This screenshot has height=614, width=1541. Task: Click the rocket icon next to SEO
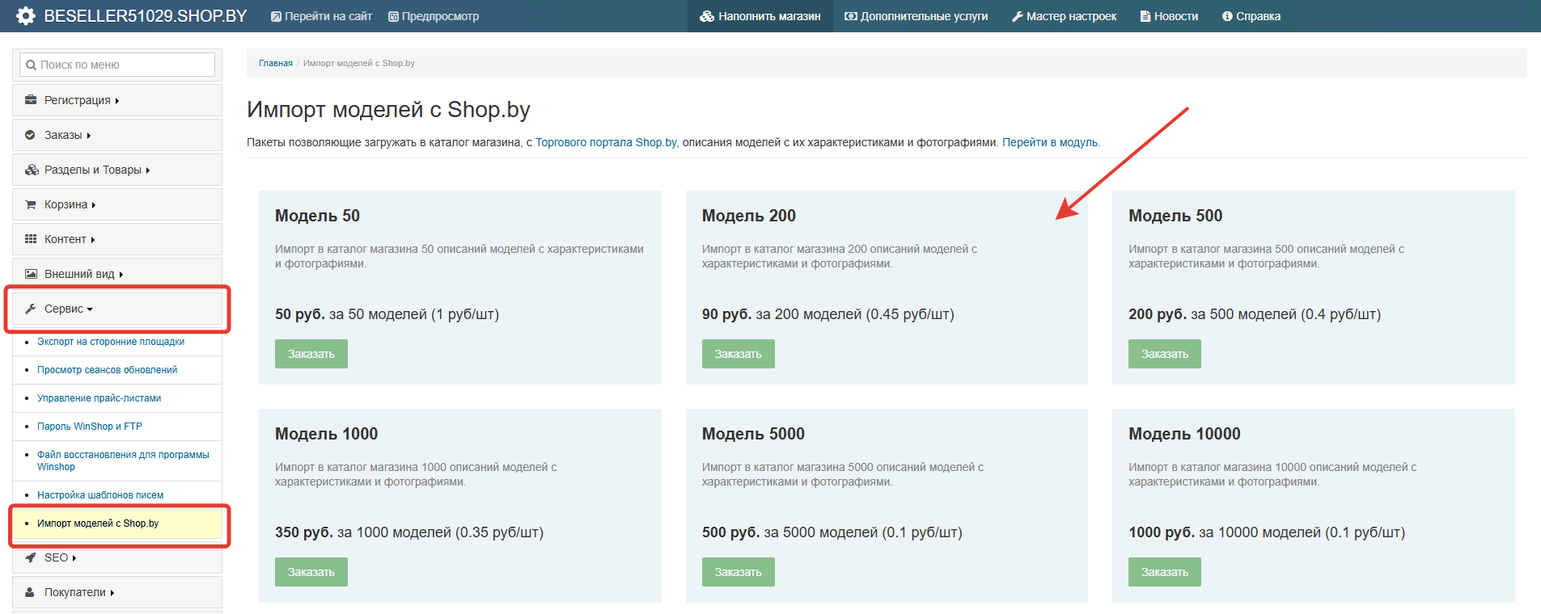pos(31,557)
